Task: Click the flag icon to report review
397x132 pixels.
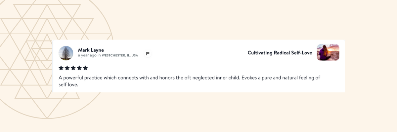Action: (x=148, y=53)
